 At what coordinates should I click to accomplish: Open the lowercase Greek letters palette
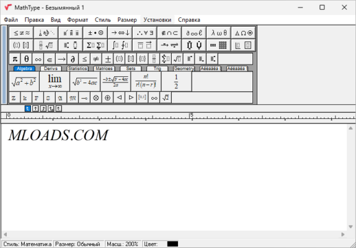219,33
